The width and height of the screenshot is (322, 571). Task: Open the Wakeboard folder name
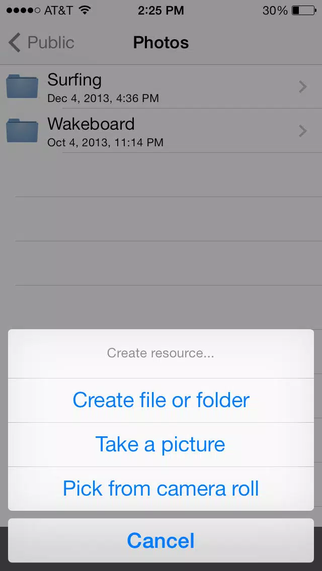(x=91, y=124)
